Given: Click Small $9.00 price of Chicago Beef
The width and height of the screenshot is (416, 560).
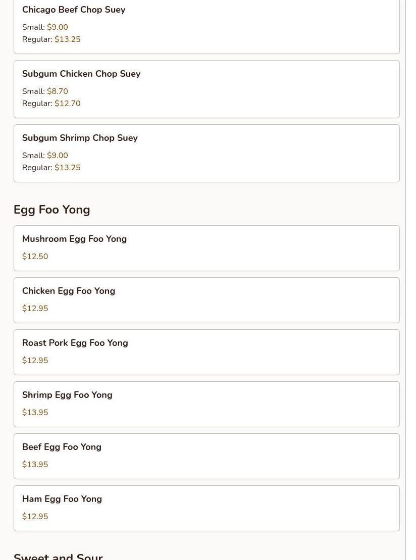Looking at the screenshot, I should [x=45, y=27].
